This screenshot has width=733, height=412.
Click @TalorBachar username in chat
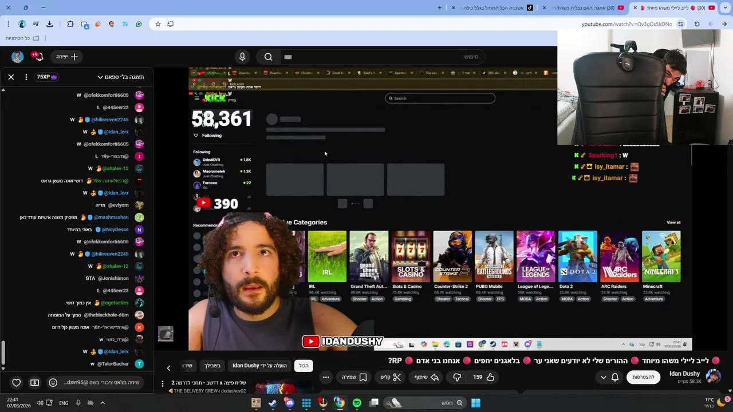[113, 364]
